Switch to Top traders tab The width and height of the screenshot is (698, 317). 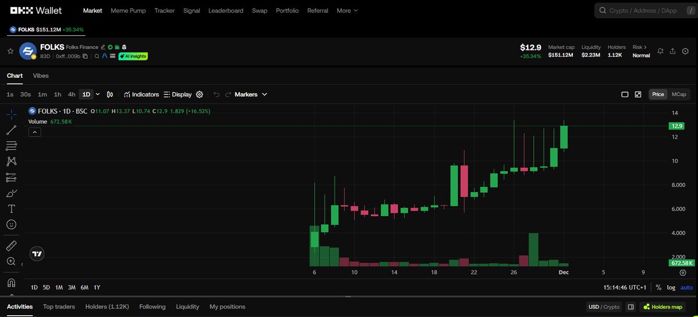click(x=59, y=307)
